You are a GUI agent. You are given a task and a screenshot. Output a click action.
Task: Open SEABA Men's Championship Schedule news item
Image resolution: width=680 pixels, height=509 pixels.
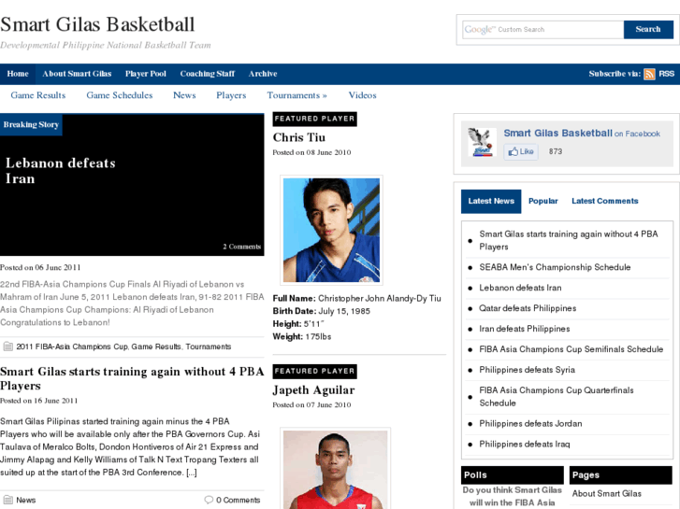point(555,267)
